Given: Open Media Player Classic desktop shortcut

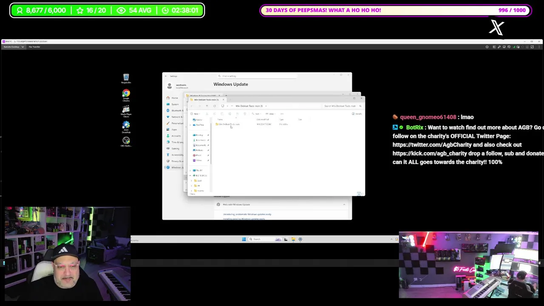Looking at the screenshot, I should click(126, 111).
